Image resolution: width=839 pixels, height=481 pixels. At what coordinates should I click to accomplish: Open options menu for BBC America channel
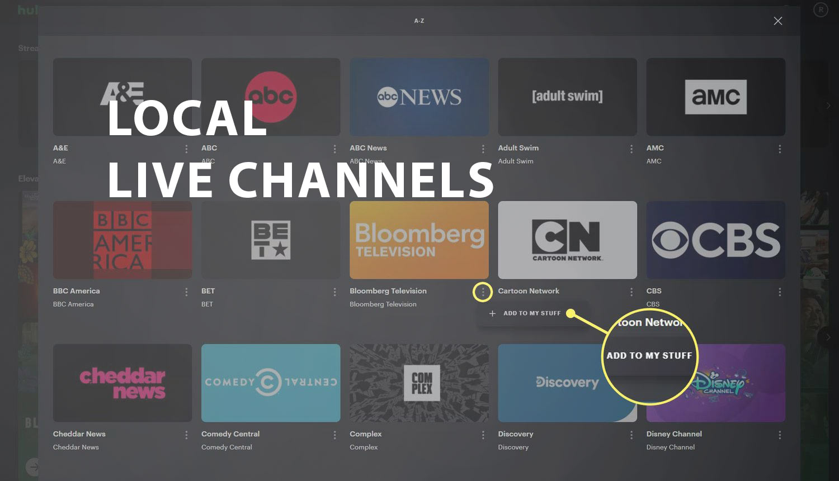pos(186,292)
